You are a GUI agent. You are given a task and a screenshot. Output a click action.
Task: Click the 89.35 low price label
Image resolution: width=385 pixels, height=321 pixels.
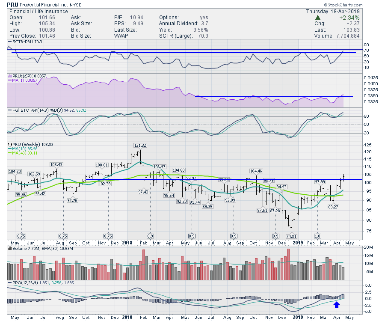pyautogui.click(x=207, y=207)
